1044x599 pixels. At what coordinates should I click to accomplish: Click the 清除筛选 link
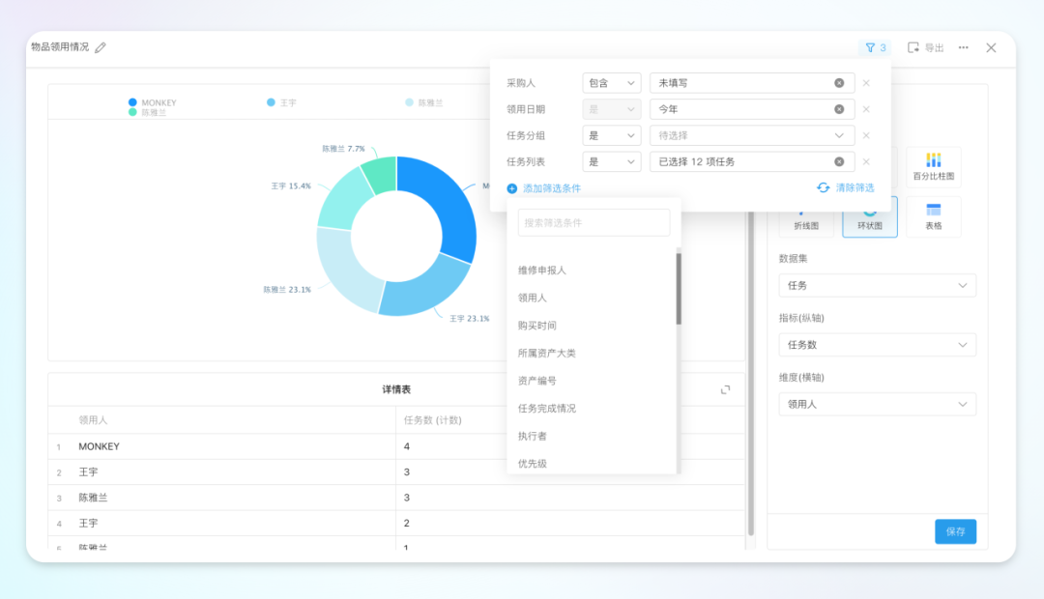(846, 187)
